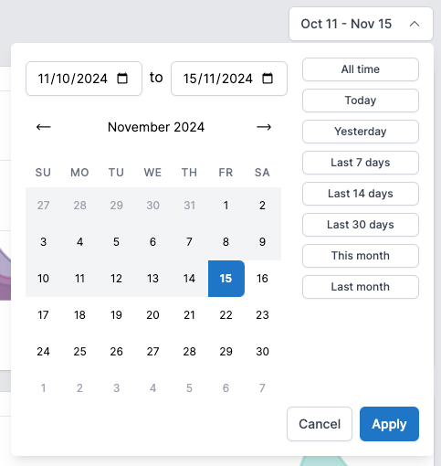
Task: Pick October 27 in the first row
Action: click(44, 206)
